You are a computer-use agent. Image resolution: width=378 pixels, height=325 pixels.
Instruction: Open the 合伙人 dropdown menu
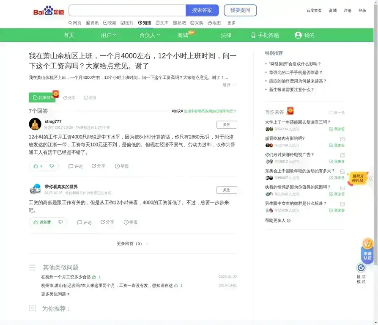150,35
